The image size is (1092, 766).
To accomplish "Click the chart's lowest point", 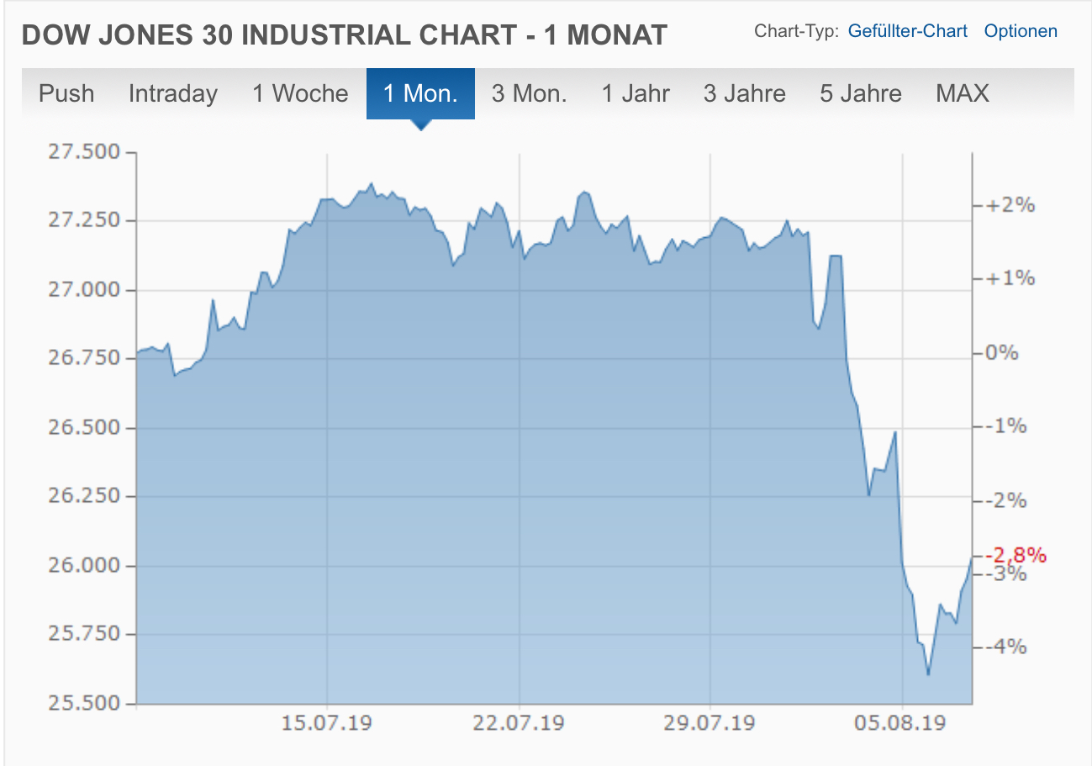I will pyautogui.click(x=928, y=674).
